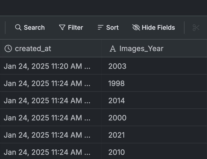Select the Images_Year column header
The height and width of the screenshot is (159, 207).
(141, 48)
